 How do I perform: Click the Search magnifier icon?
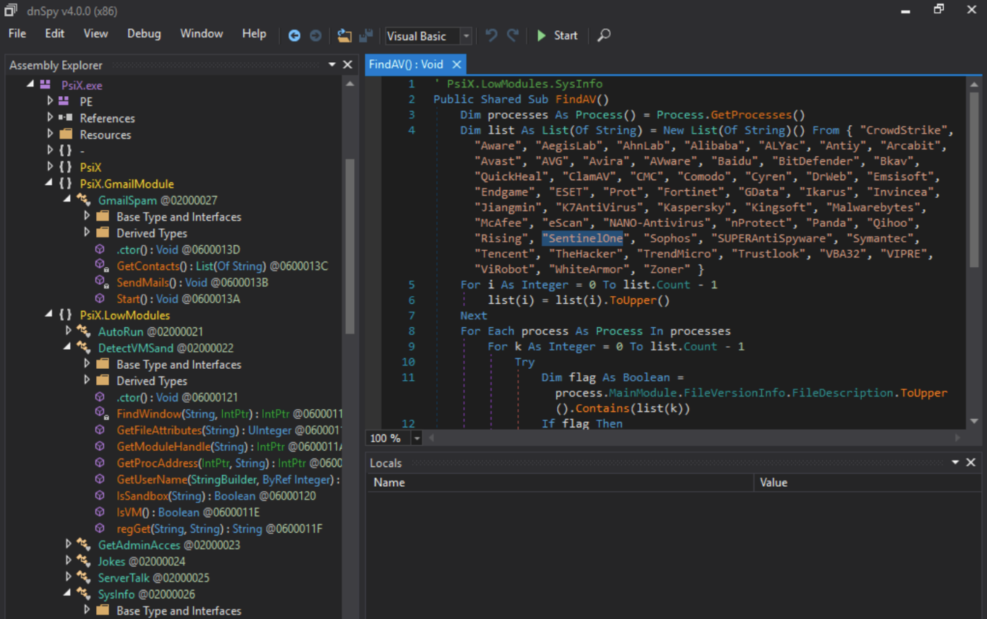[604, 35]
